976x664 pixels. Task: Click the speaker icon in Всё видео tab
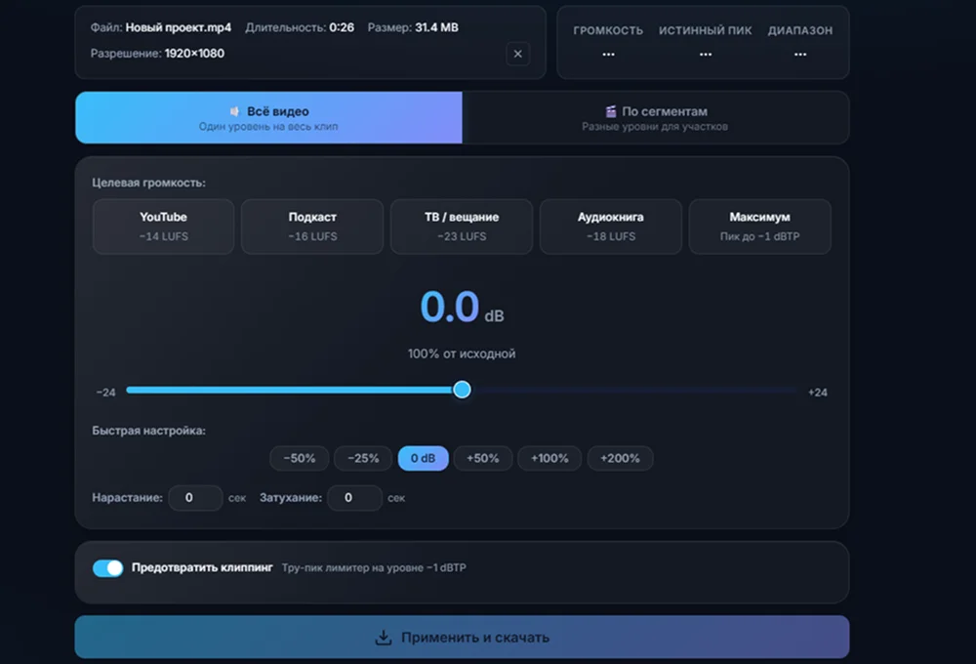(234, 111)
